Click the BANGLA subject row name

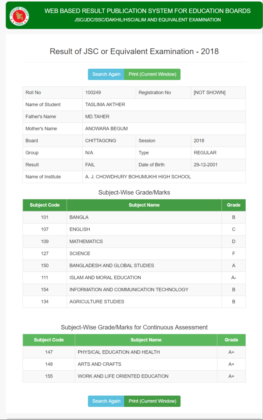pos(79,217)
